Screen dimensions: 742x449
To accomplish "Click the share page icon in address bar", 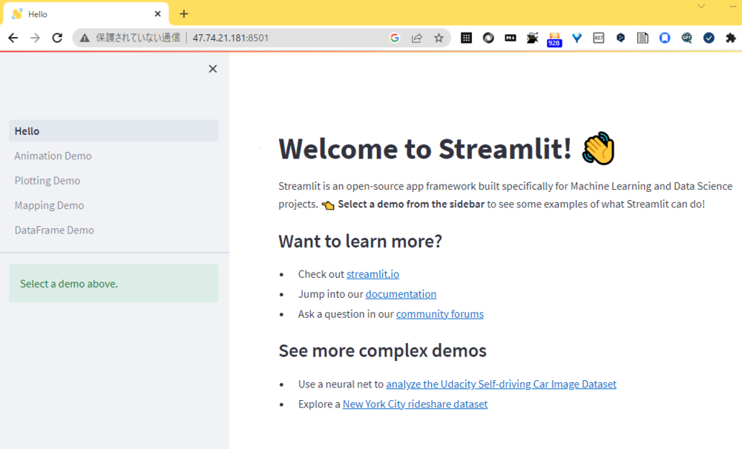I will pyautogui.click(x=417, y=38).
